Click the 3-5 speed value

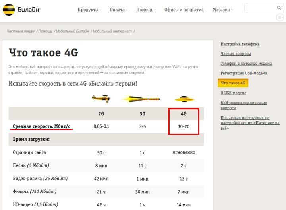(143, 126)
